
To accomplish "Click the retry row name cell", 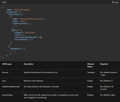I will [4, 81].
